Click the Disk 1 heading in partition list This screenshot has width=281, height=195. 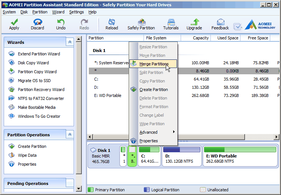pos(99,51)
